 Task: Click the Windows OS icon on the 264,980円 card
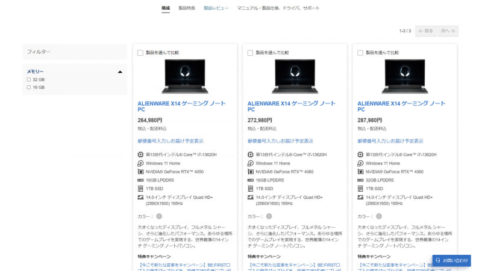click(x=140, y=163)
